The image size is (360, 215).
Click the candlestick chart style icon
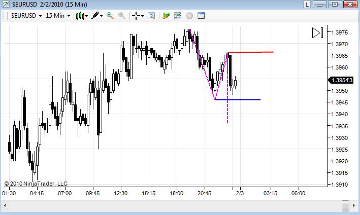80,16
